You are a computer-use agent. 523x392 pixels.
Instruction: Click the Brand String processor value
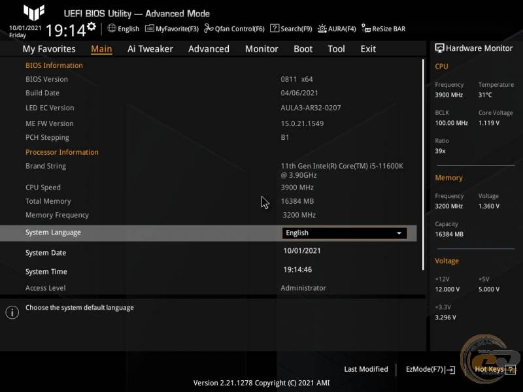click(342, 171)
